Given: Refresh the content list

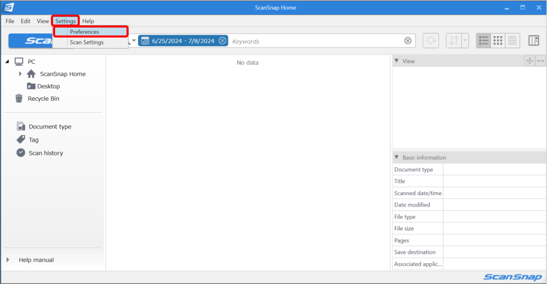Looking at the screenshot, I should [x=431, y=40].
